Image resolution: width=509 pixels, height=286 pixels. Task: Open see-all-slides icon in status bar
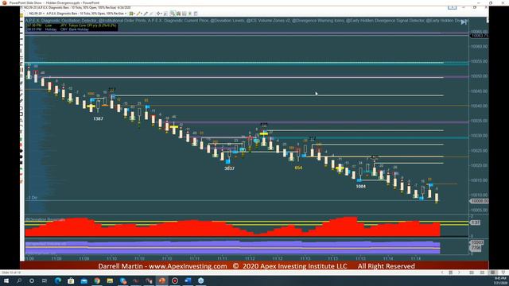[x=451, y=272]
